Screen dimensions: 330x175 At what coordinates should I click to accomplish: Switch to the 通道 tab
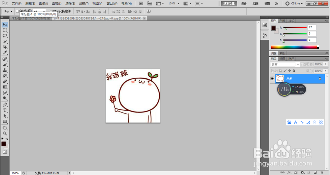282,59
